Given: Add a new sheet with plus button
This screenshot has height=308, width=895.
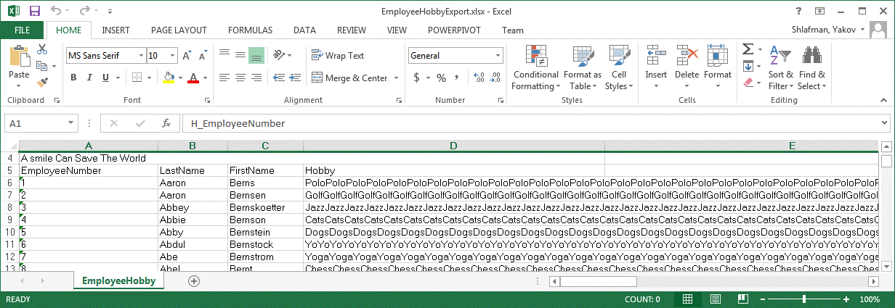Looking at the screenshot, I should 193,281.
